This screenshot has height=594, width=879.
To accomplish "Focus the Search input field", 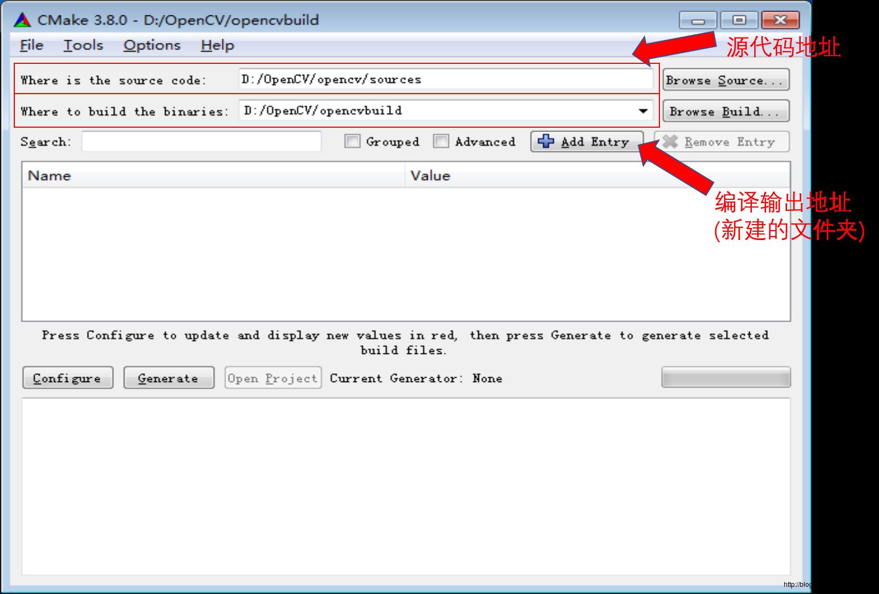I will click(x=201, y=141).
